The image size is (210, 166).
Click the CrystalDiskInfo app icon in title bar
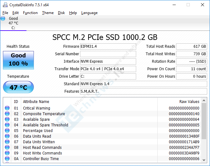coord(5,5)
